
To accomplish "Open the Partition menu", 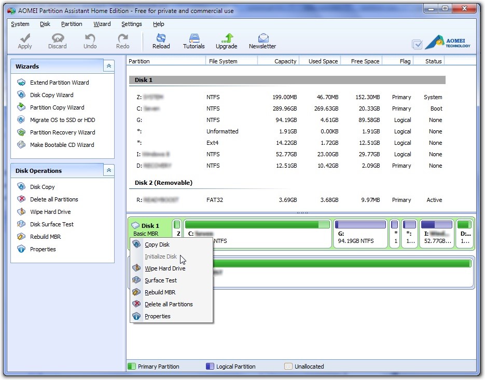I will [72, 24].
